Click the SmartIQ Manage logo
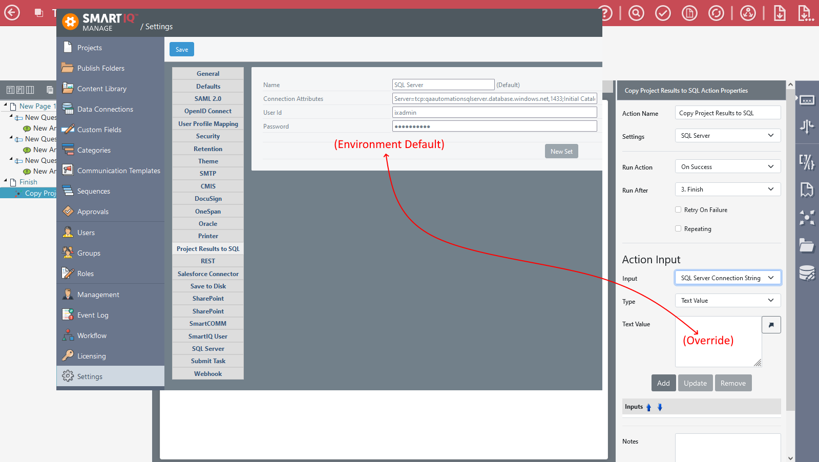This screenshot has width=819, height=462. (100, 22)
